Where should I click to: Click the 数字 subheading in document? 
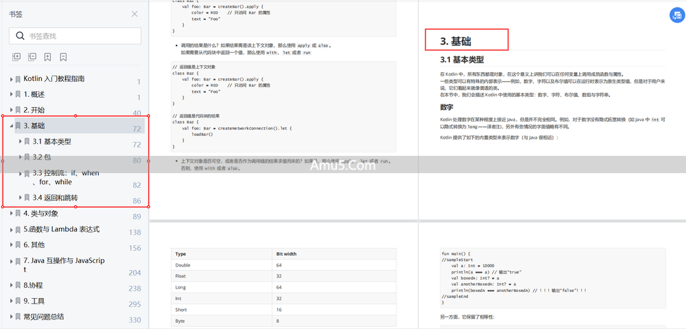tap(447, 107)
